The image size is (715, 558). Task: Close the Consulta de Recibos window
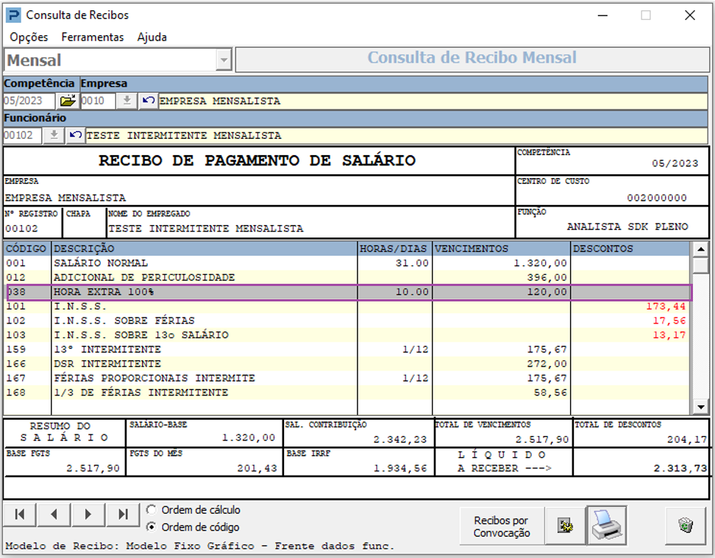click(690, 15)
